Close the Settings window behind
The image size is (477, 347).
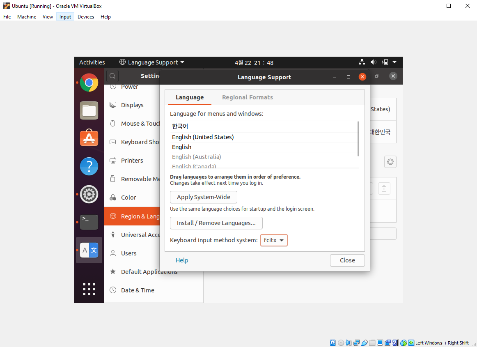click(393, 76)
